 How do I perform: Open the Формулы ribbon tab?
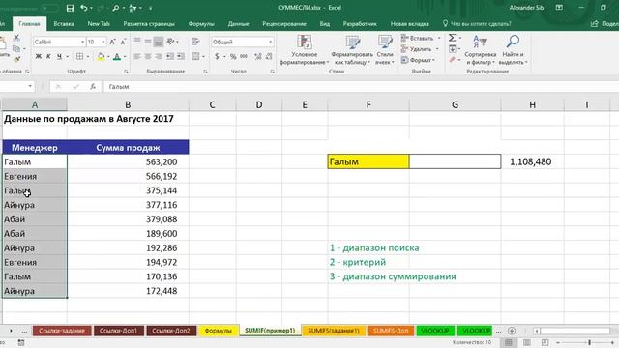201,23
